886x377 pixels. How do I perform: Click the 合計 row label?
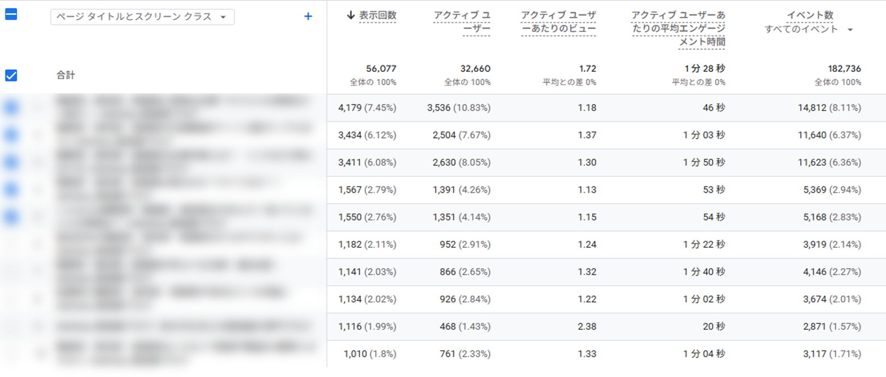pyautogui.click(x=66, y=75)
